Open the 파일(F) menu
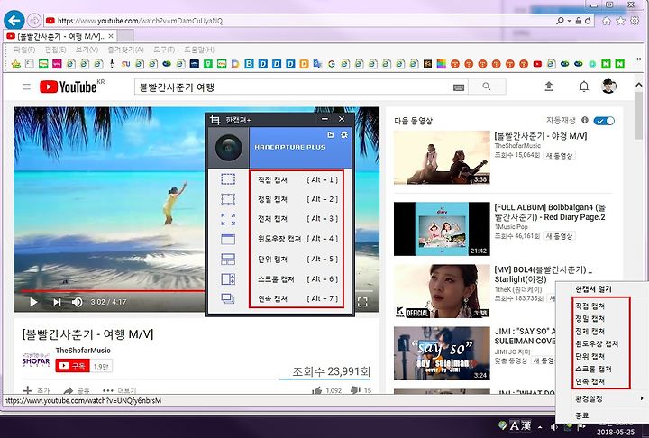 click(x=24, y=50)
